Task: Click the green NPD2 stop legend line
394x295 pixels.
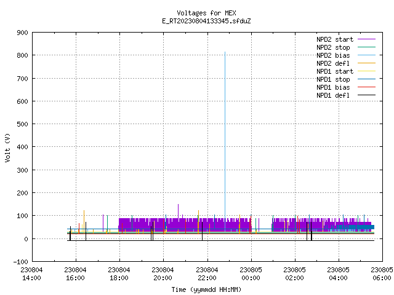Action: click(x=367, y=47)
